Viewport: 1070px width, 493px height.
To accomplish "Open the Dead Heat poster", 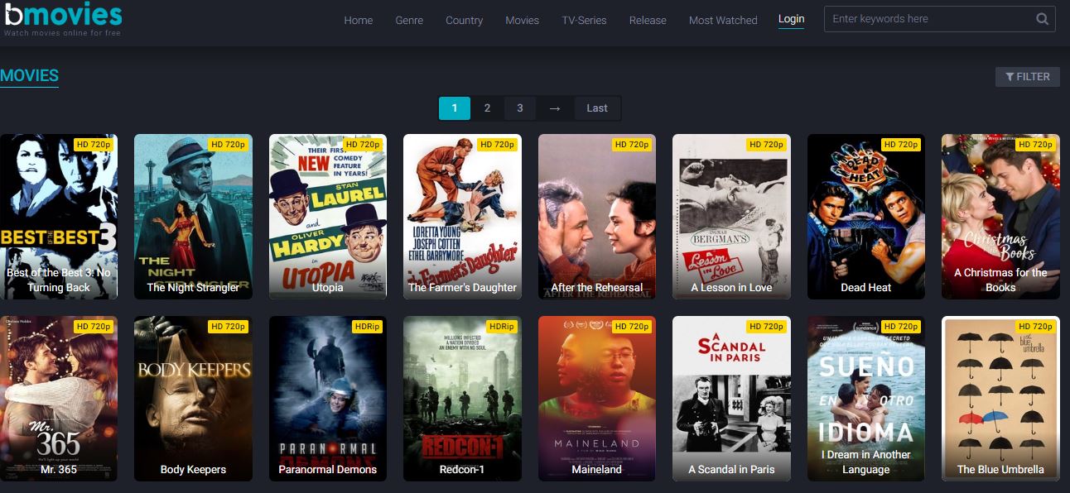I will tap(866, 217).
